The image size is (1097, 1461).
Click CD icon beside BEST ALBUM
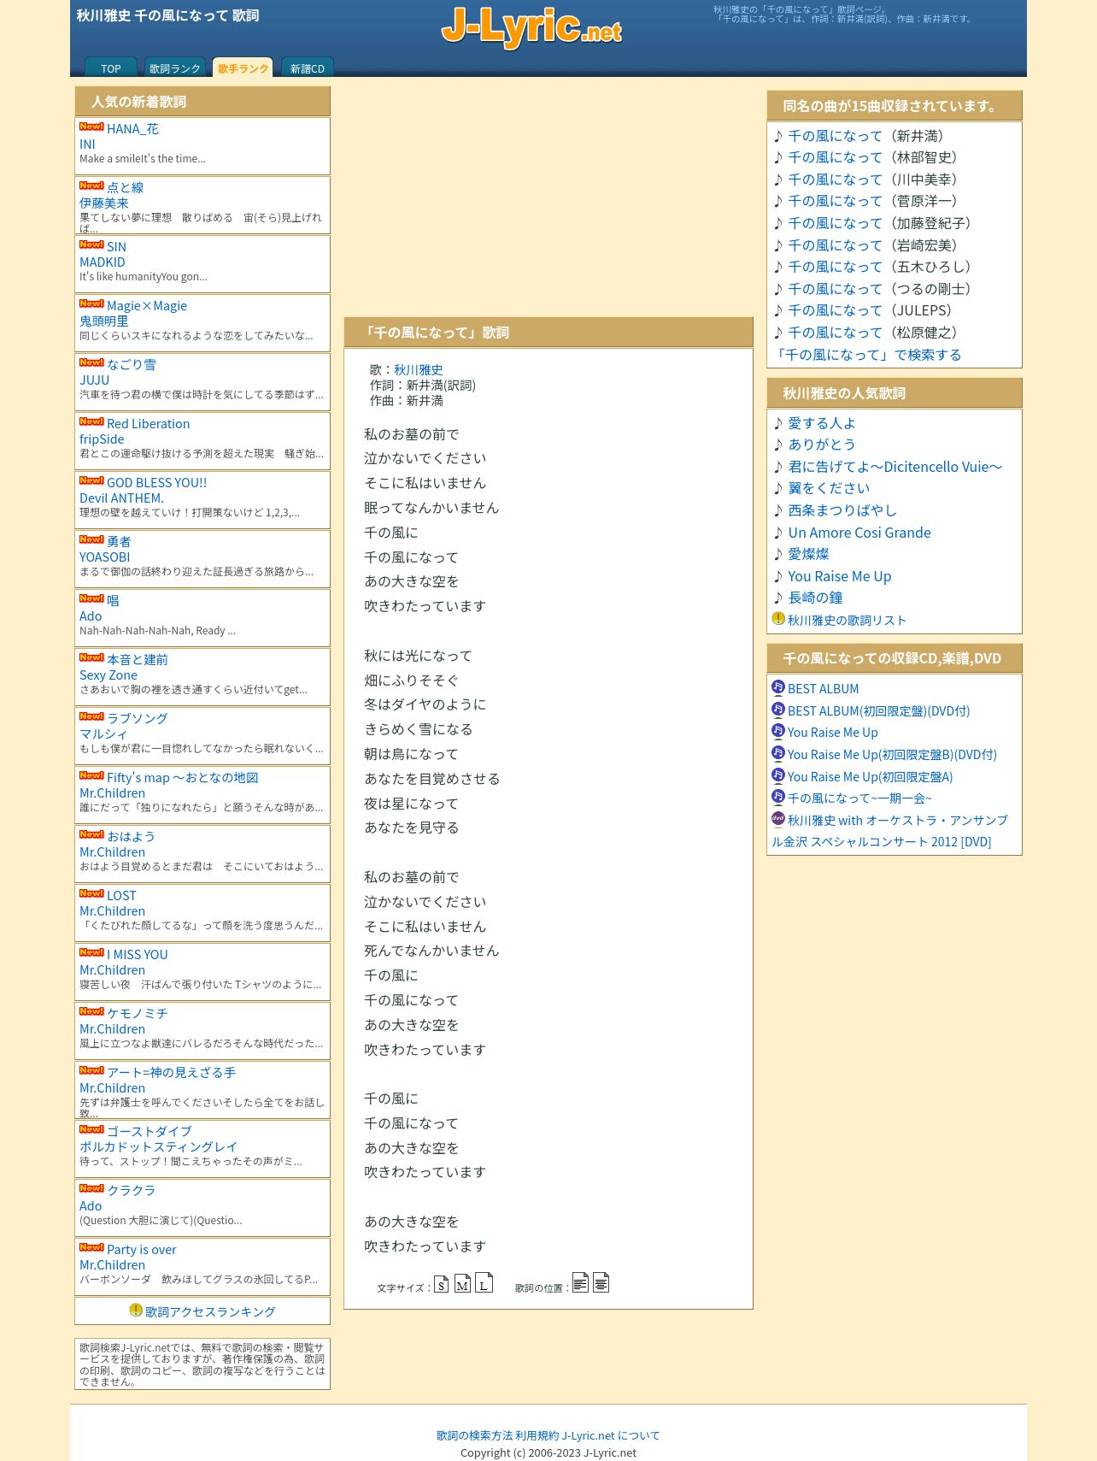point(778,687)
